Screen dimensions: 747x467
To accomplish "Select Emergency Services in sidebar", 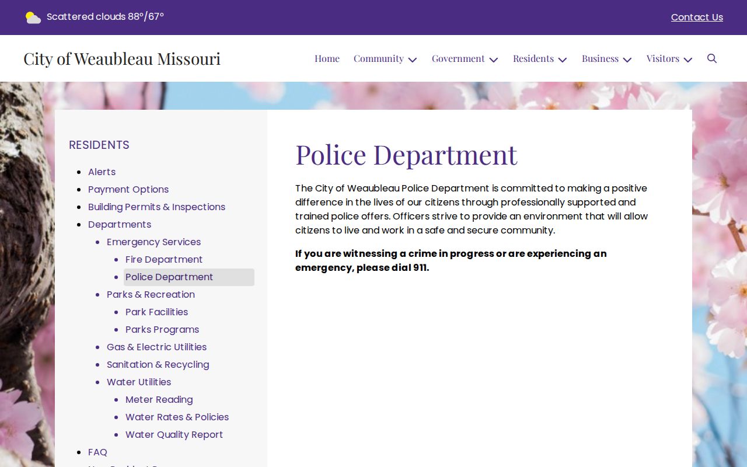I will 153,242.
